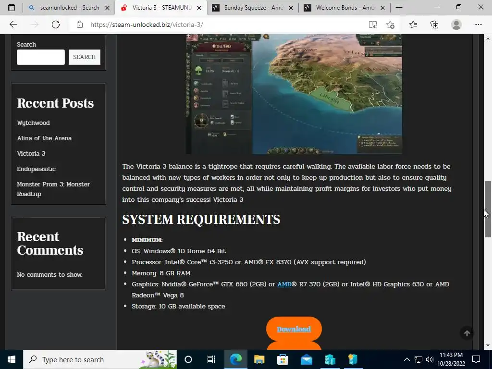The height and width of the screenshot is (369, 492).
Task: Click the Recent Posts heading
Action: point(55,103)
